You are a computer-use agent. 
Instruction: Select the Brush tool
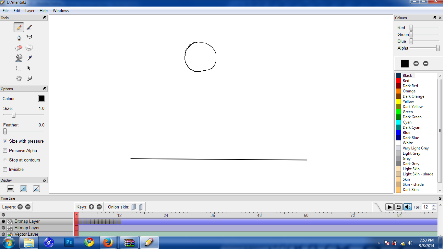[29, 28]
